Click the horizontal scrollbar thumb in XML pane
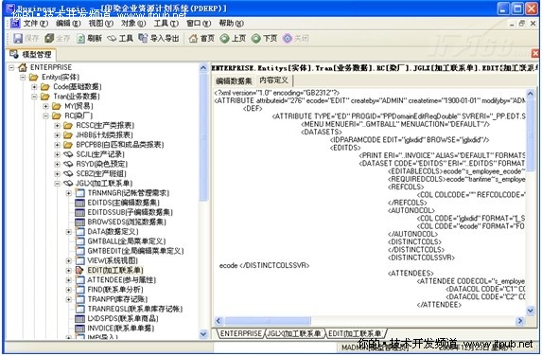This screenshot has height=356, width=542. pyautogui.click(x=267, y=321)
